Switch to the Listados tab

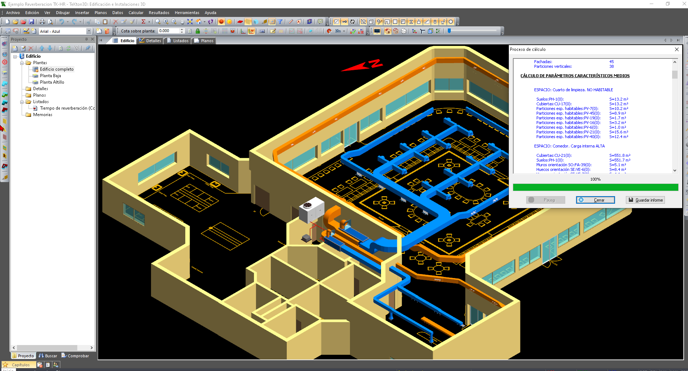(x=178, y=41)
